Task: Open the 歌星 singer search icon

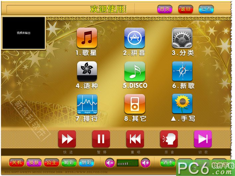Action: [x=87, y=38]
